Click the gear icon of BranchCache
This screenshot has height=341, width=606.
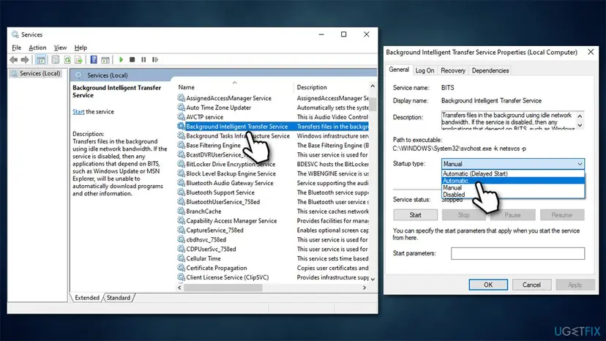pyautogui.click(x=181, y=211)
